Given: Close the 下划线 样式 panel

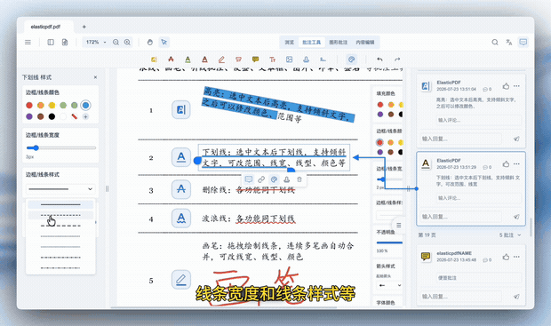Looking at the screenshot, I should (x=95, y=77).
